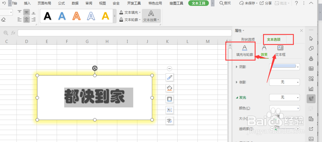Image resolution: width=322 pixels, height=142 pixels.
Task: Toggle vertical middle alignment
Action: (x=26, y=12)
